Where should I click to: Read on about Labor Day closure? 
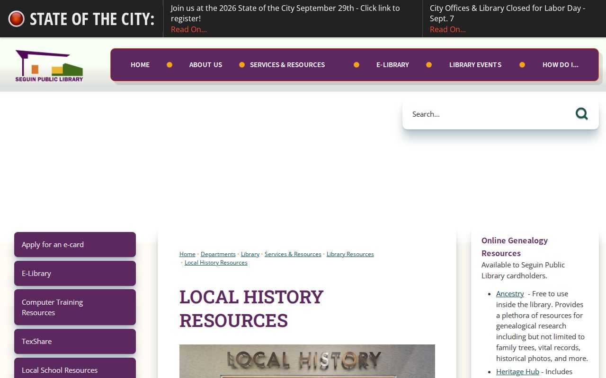coord(448,29)
